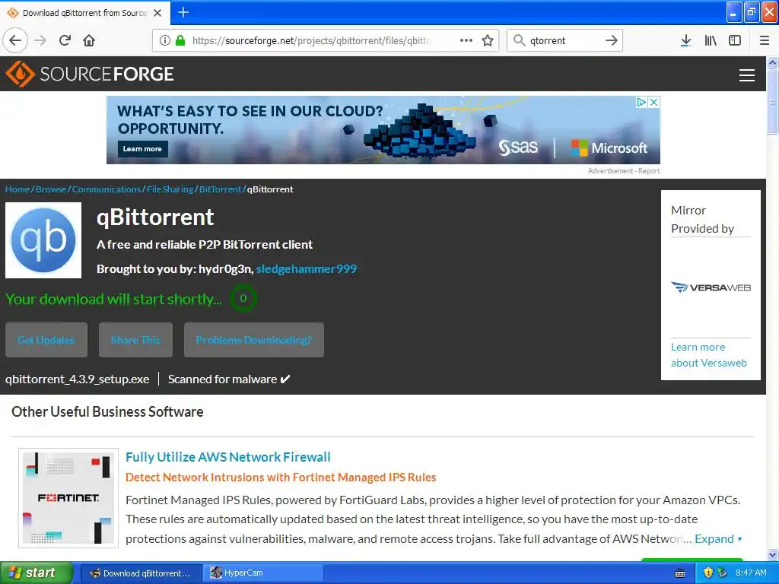Viewport: 779px width, 584px height.
Task: Click the Share This button
Action: point(135,340)
